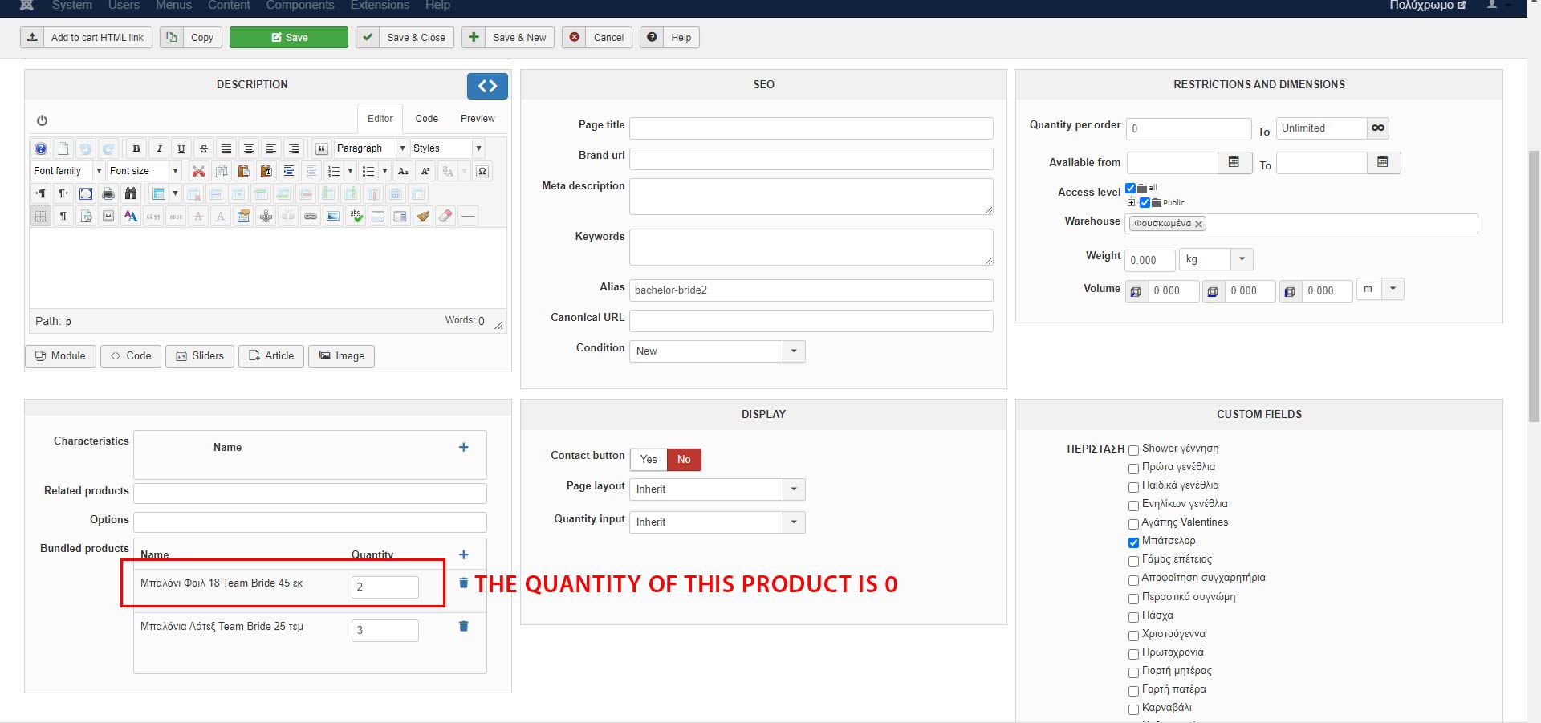Click the binoculars Find icon
Viewport: 1541px width, 723px height.
[131, 193]
